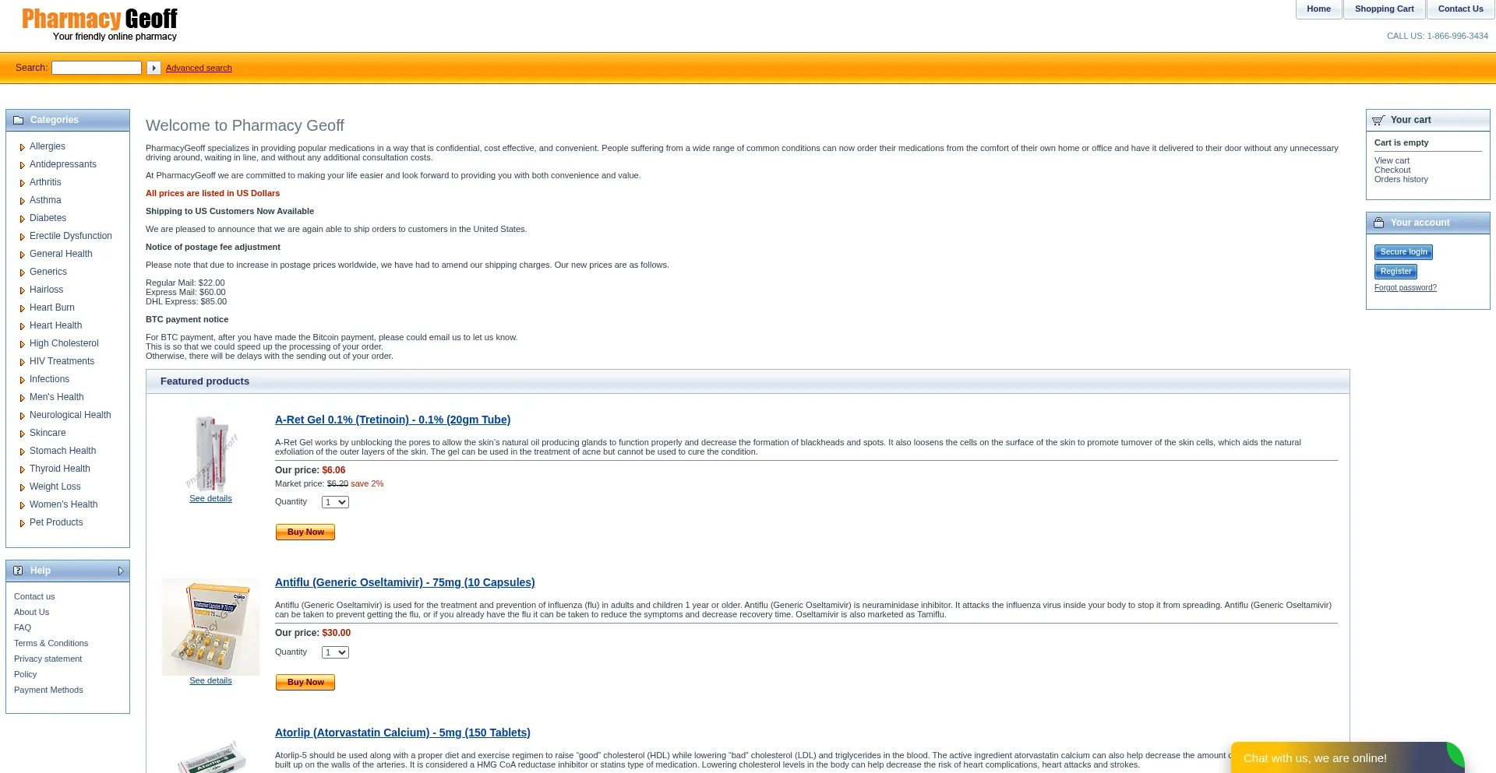Click the padlock icon in Your account

(1378, 223)
